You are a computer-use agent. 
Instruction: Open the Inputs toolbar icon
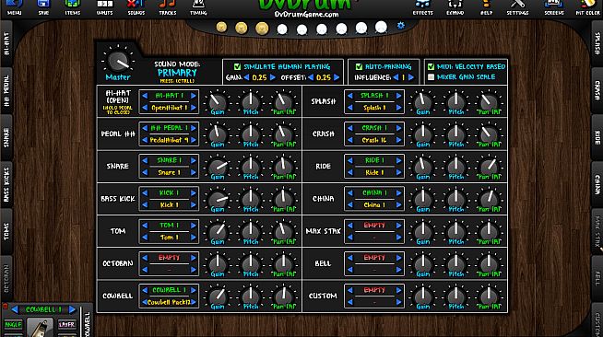click(104, 7)
